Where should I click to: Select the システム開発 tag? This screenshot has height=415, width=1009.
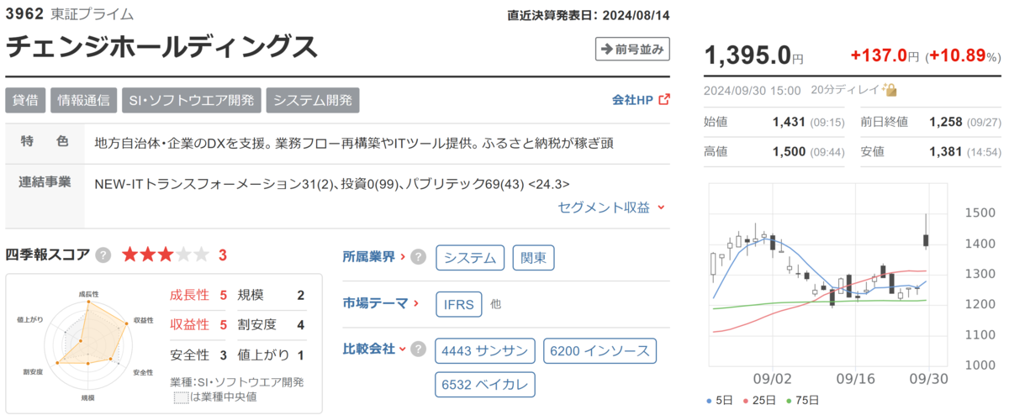(x=313, y=100)
